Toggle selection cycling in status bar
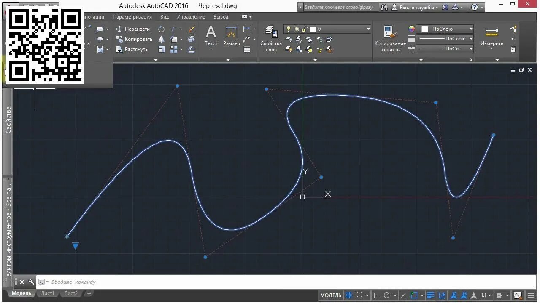540x303 pixels. coord(442,295)
